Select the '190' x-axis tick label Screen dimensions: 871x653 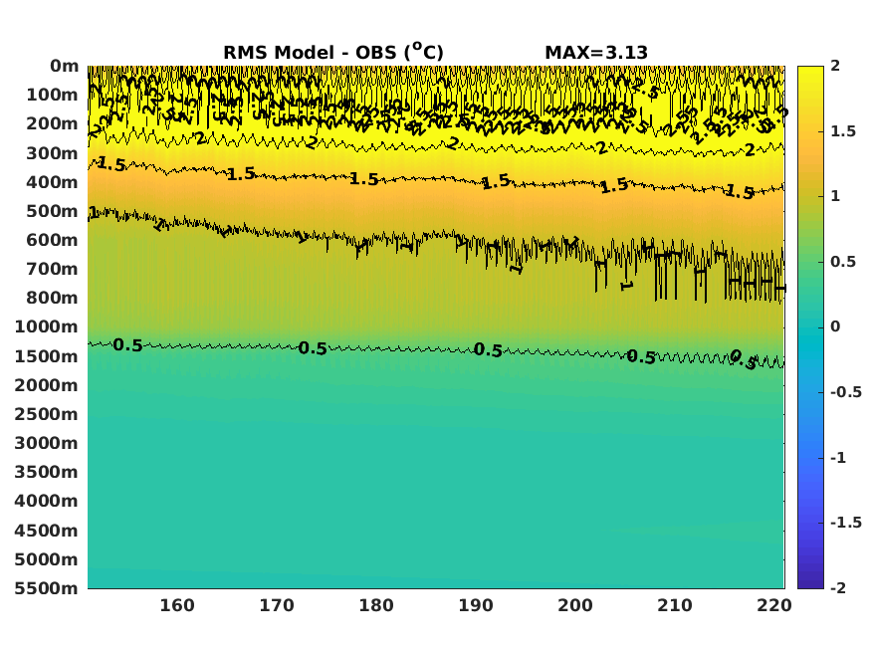[476, 605]
